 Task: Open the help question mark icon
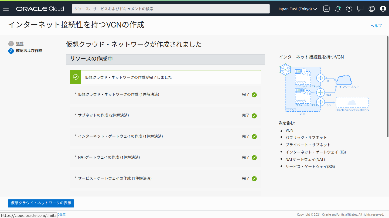coord(349,9)
